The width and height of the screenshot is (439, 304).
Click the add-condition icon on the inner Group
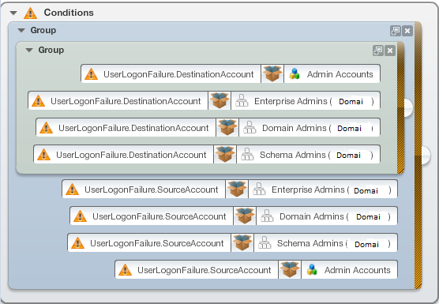378,51
